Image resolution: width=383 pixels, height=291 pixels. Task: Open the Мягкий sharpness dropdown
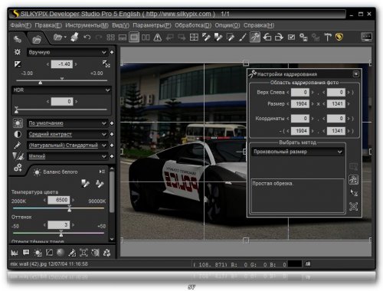(x=67, y=156)
